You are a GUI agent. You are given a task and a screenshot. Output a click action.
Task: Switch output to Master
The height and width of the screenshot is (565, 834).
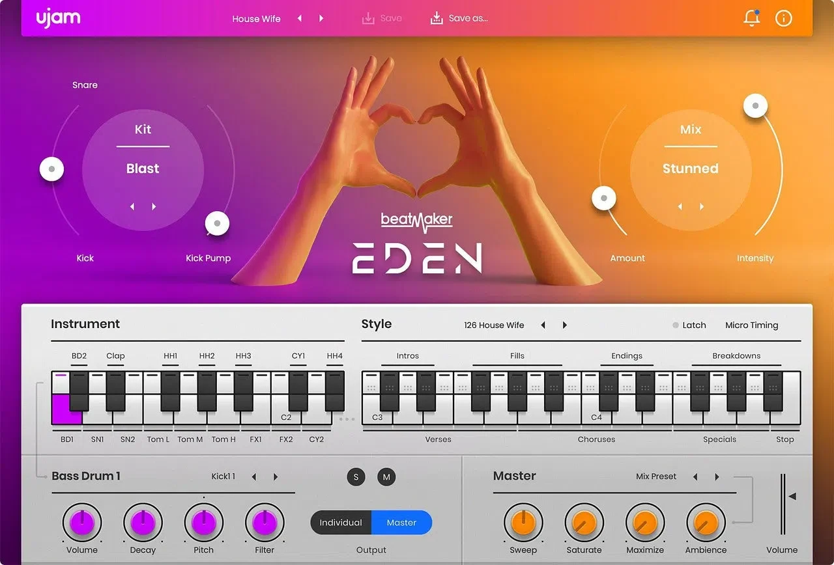tap(401, 522)
